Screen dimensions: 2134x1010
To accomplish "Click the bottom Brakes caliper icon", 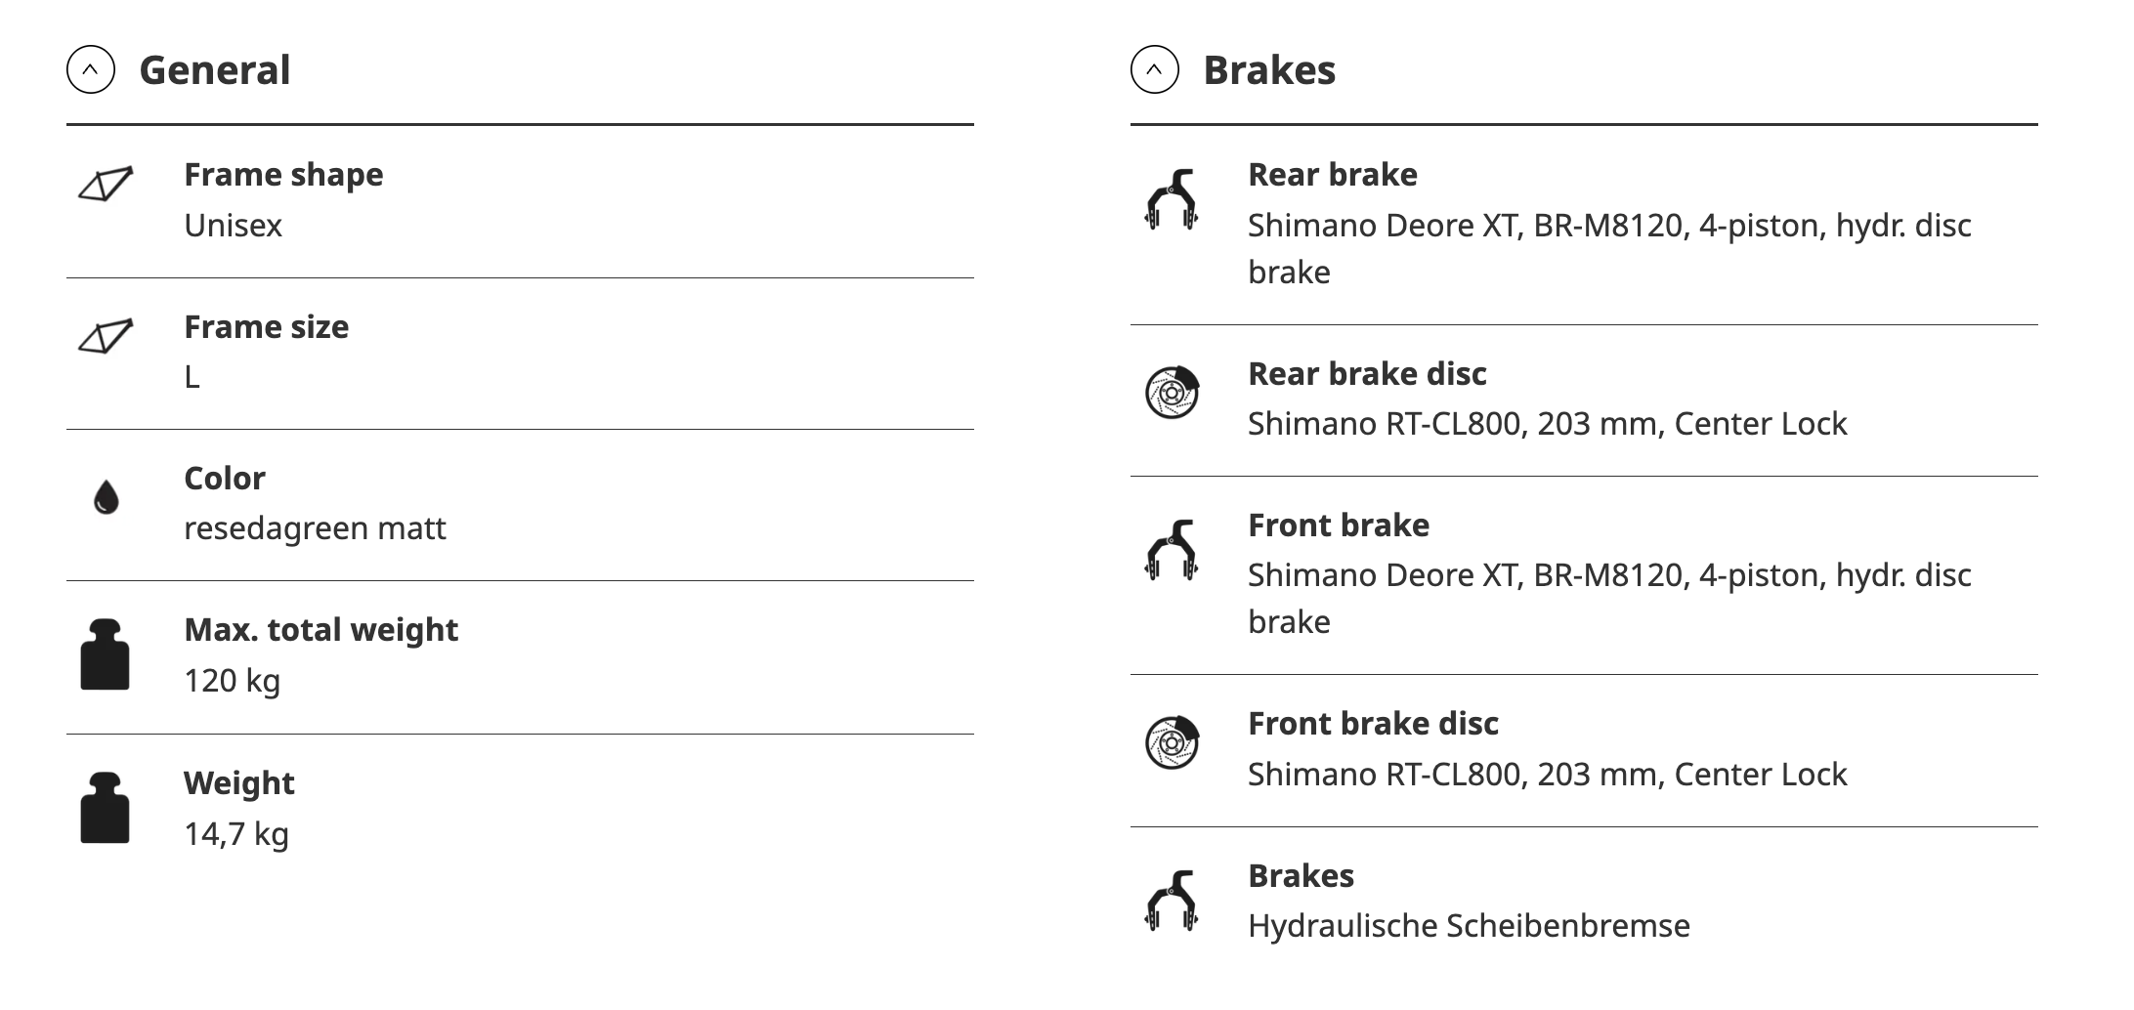I will point(1171,900).
